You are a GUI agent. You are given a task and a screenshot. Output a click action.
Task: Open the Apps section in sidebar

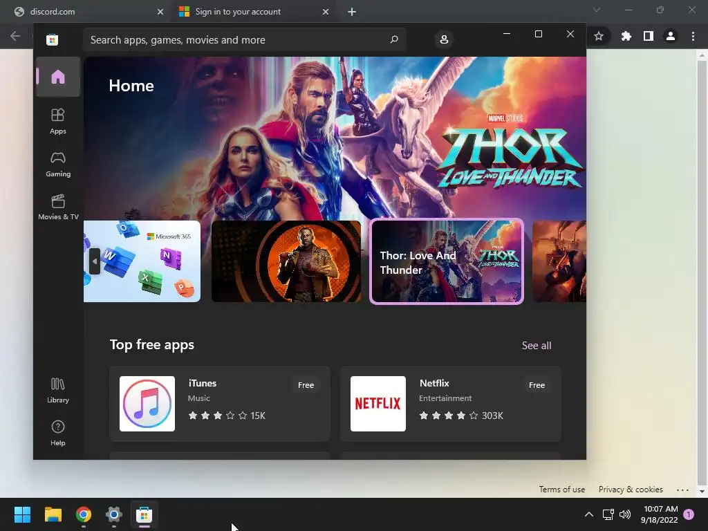click(58, 121)
